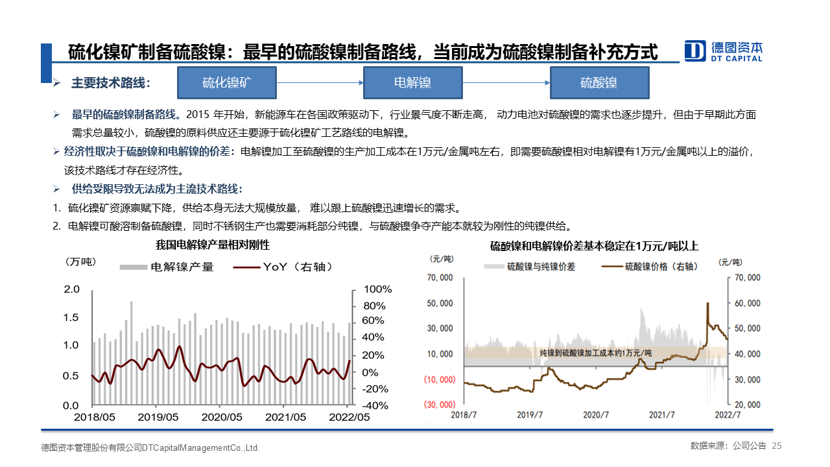Screen dimensions: 830x467
Task: Click the 主要技术路线 heading
Action: (111, 83)
